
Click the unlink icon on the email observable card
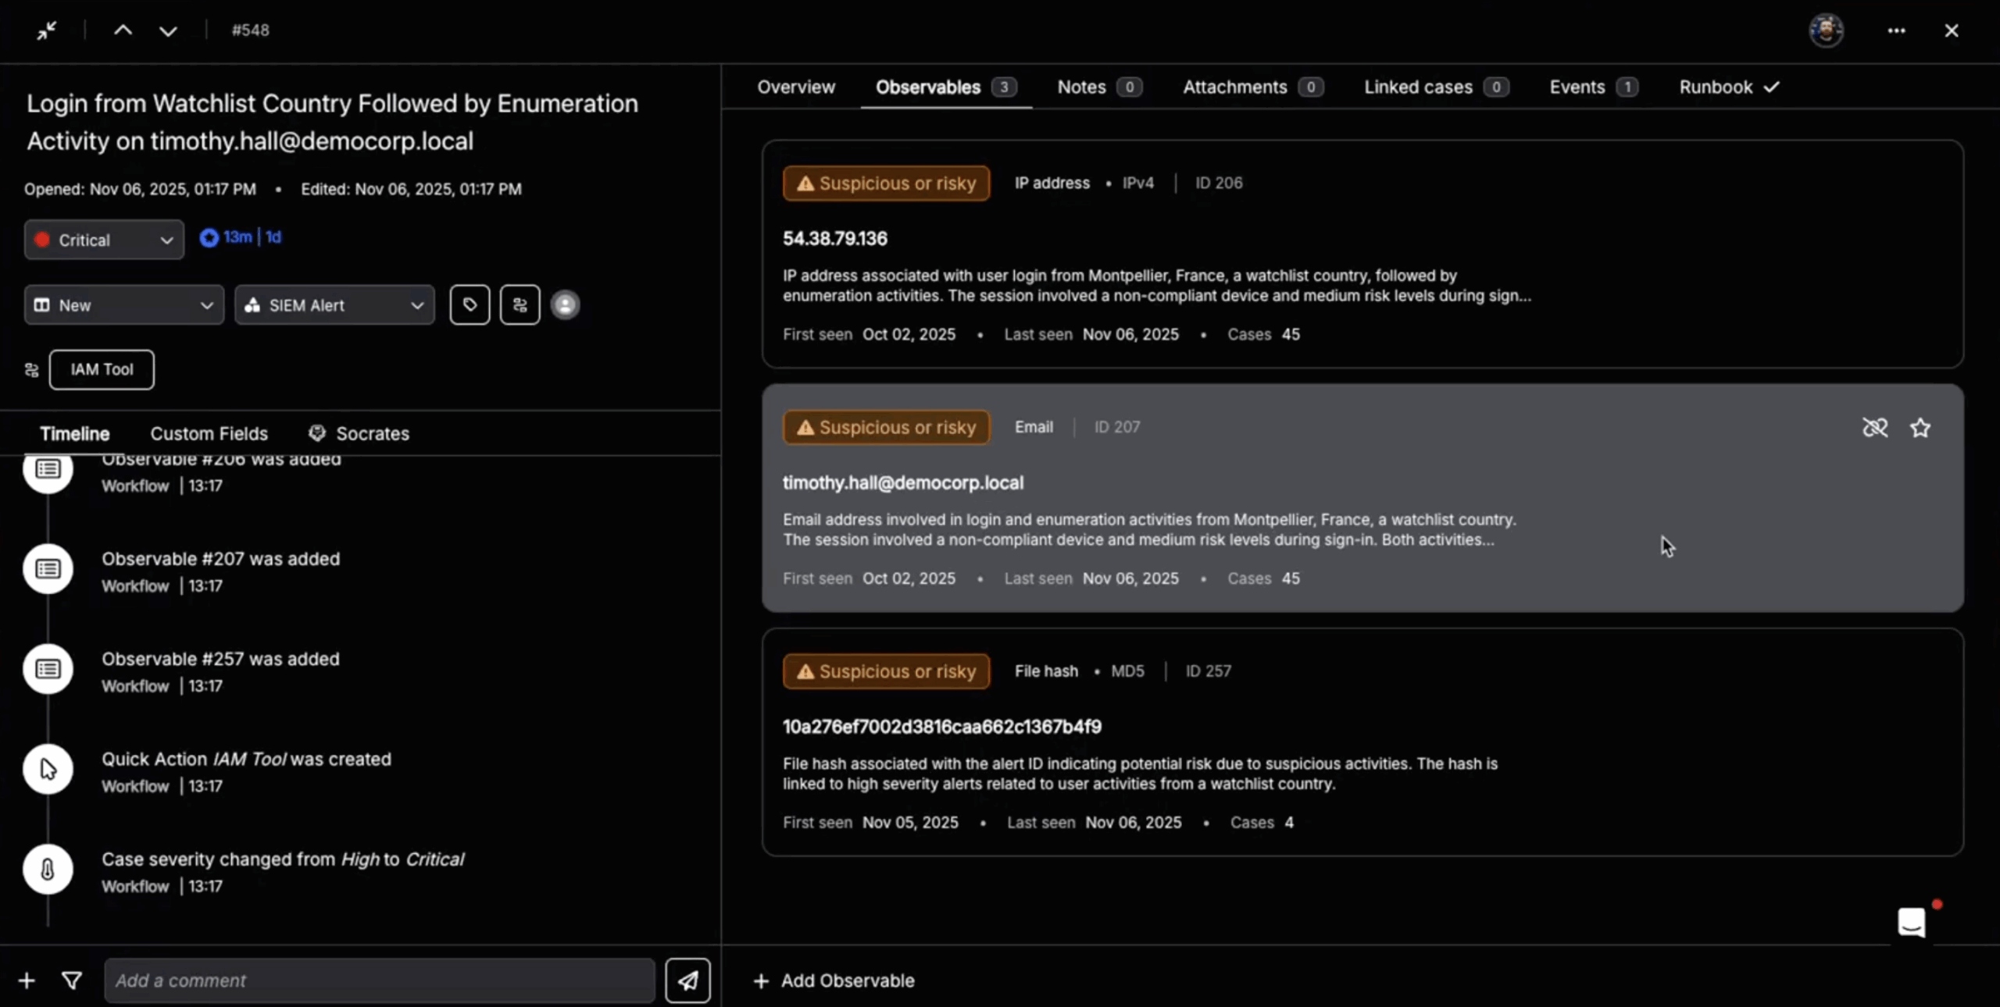coord(1875,427)
